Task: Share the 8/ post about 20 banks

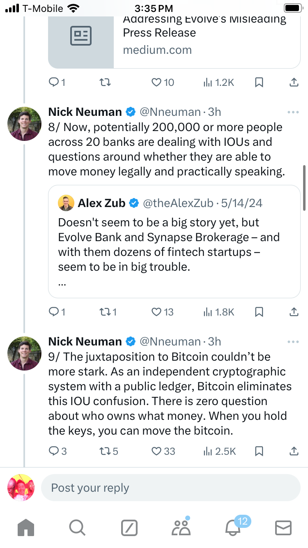Action: point(294,312)
